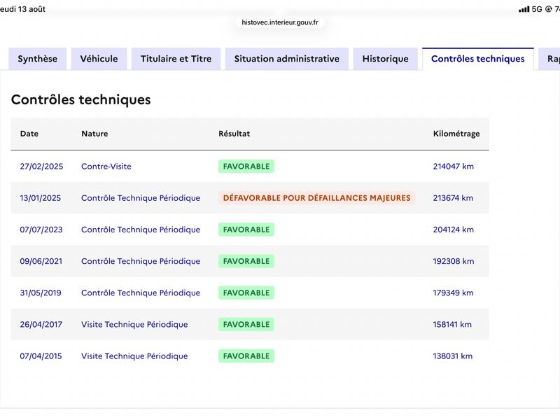560x420 pixels.
Task: Tap the 5G network status indicator
Action: pyautogui.click(x=537, y=9)
